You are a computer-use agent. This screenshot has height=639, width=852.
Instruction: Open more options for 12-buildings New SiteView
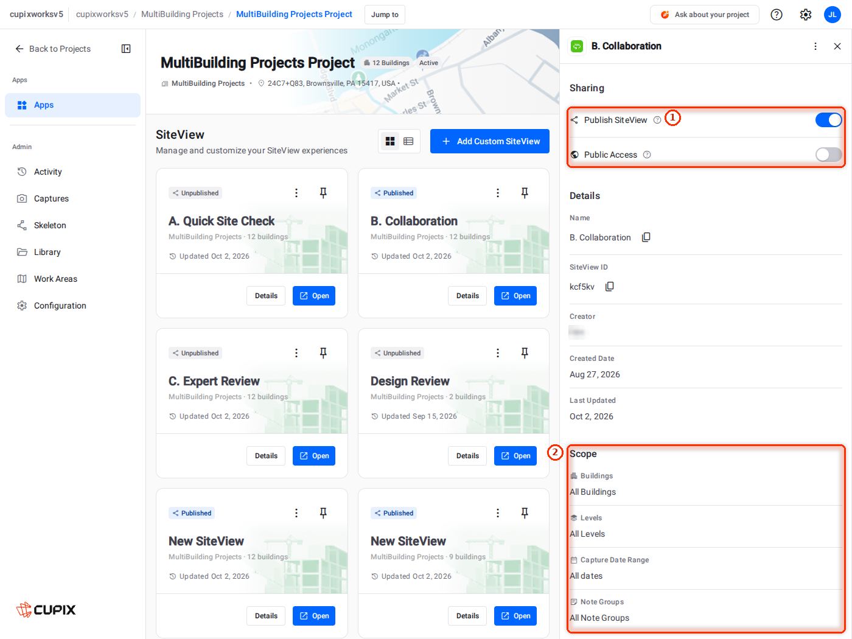[x=296, y=513]
